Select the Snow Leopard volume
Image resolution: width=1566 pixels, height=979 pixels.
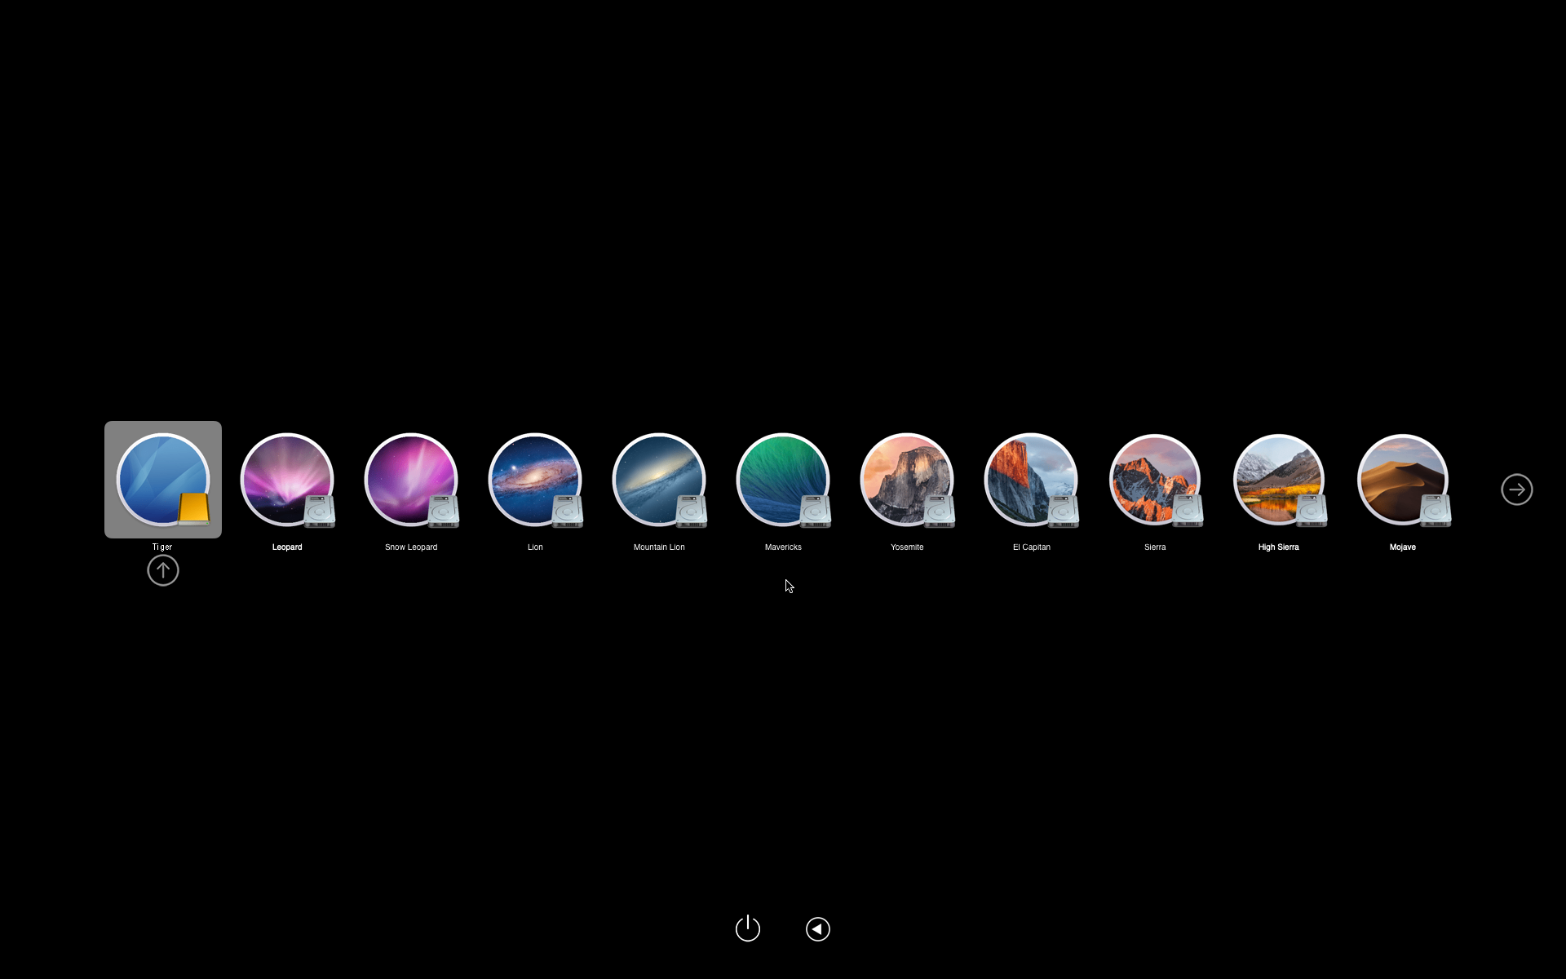coord(411,480)
